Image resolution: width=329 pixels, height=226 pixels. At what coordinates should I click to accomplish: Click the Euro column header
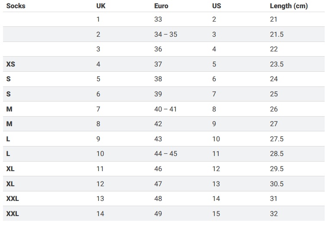click(x=161, y=6)
